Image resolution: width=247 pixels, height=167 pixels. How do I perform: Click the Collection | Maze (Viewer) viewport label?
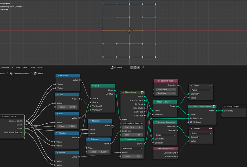point(11,6)
